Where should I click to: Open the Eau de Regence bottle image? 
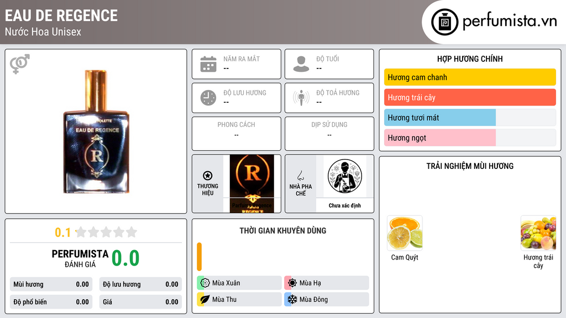[96, 131]
